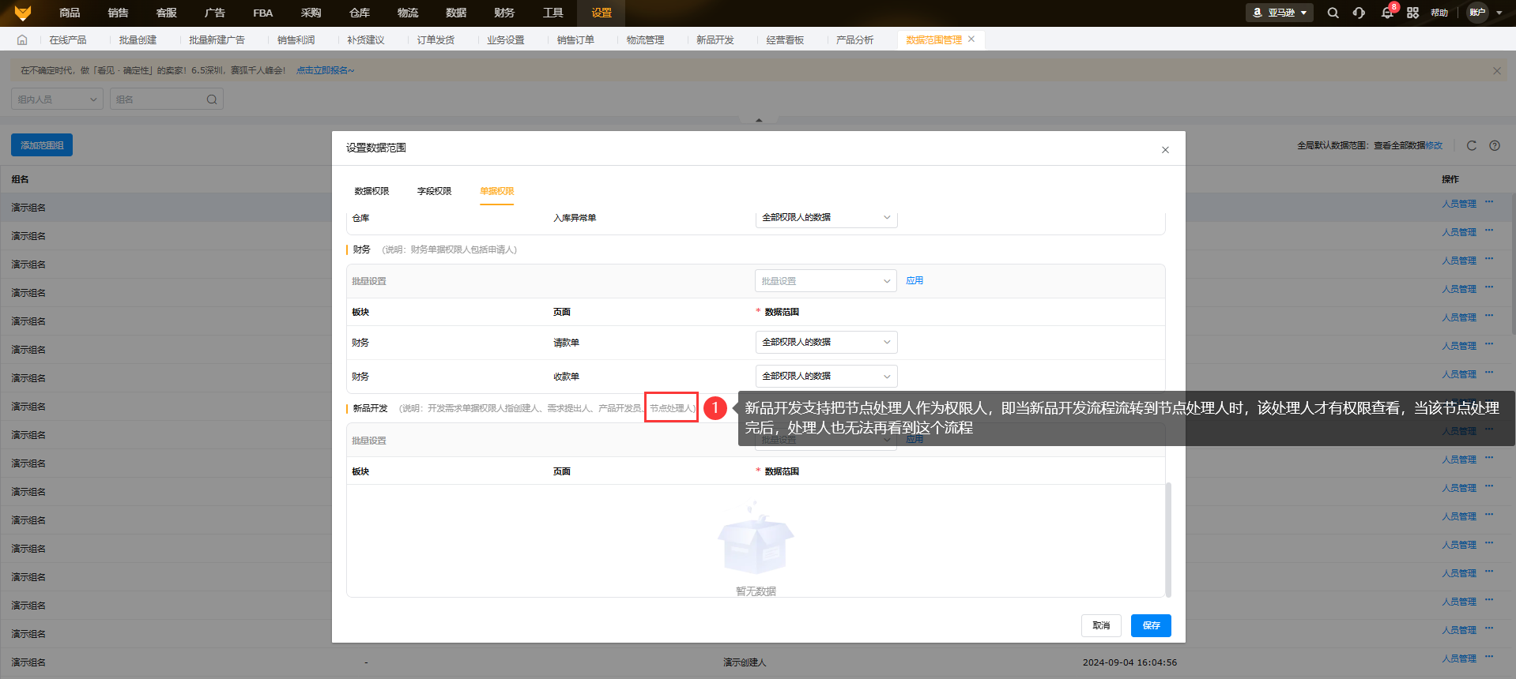1516x679 pixels.
Task: Open the 财务 menu in top navigation
Action: click(504, 13)
